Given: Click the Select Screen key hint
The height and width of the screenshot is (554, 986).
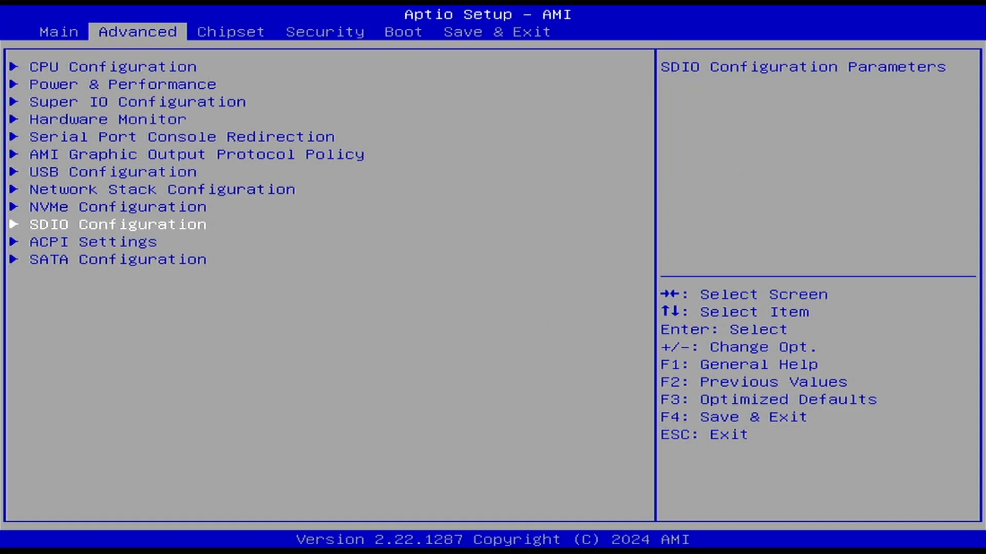Looking at the screenshot, I should point(744,294).
